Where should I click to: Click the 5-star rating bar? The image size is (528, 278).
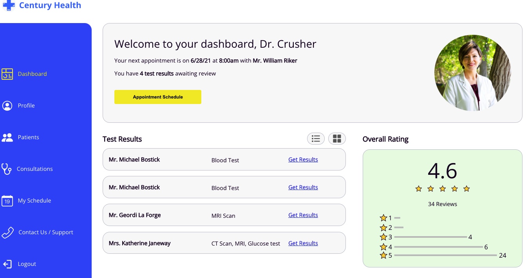(445, 255)
